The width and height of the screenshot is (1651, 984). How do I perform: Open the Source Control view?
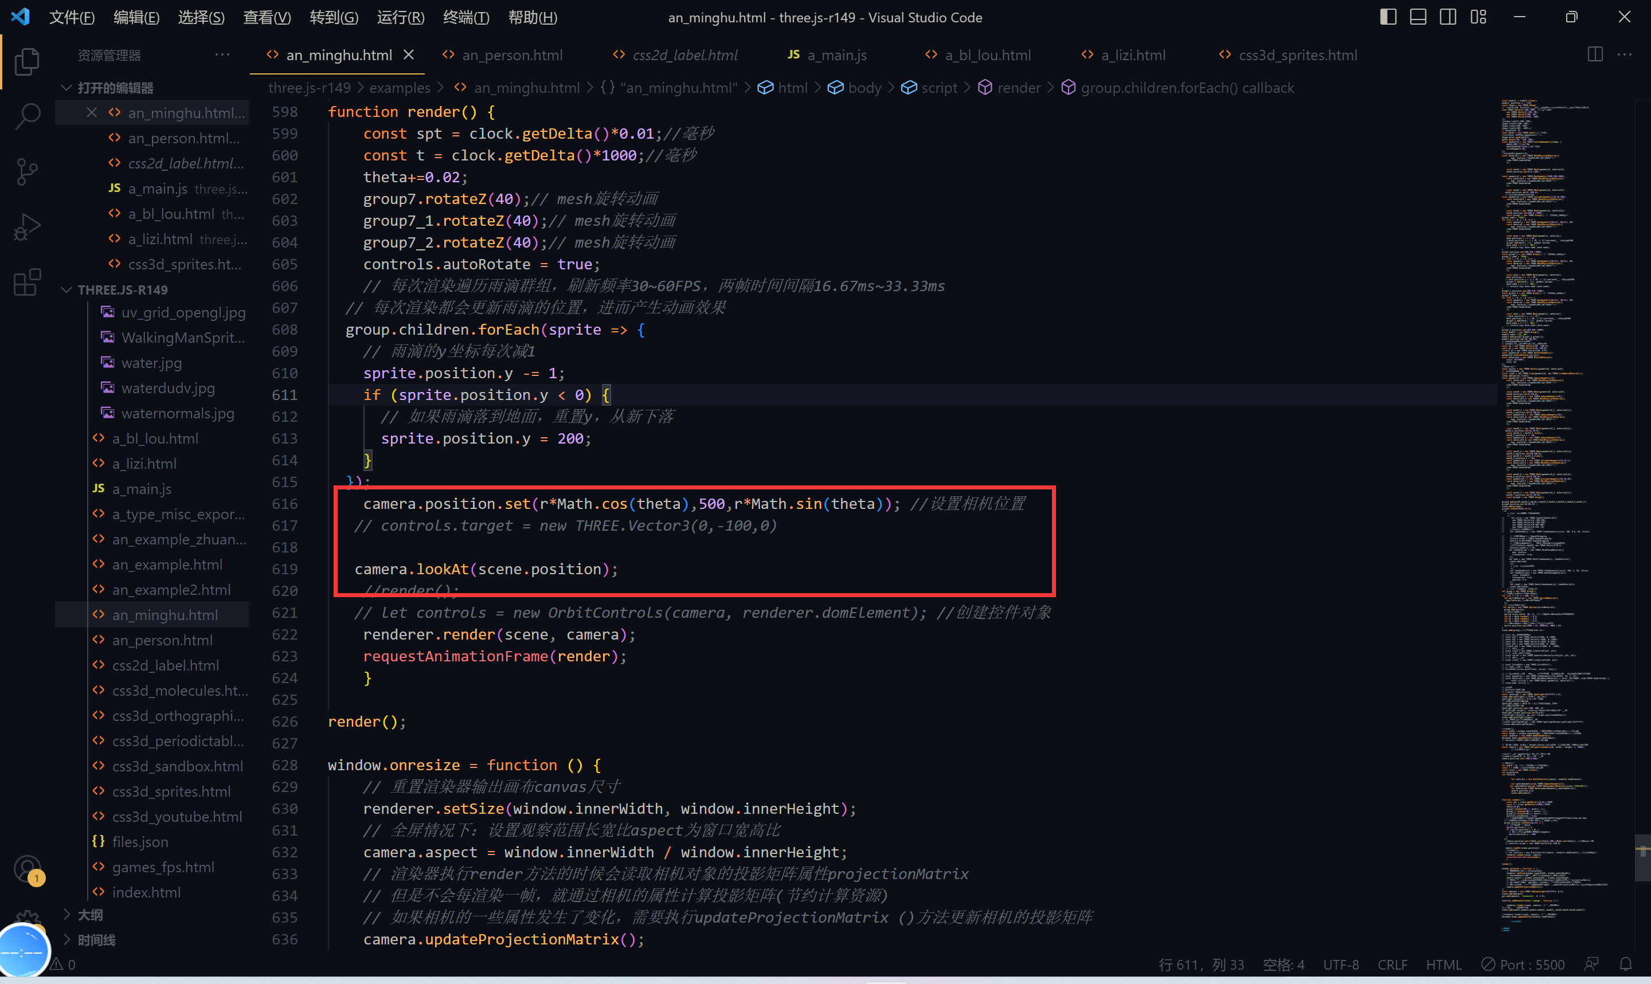27,172
